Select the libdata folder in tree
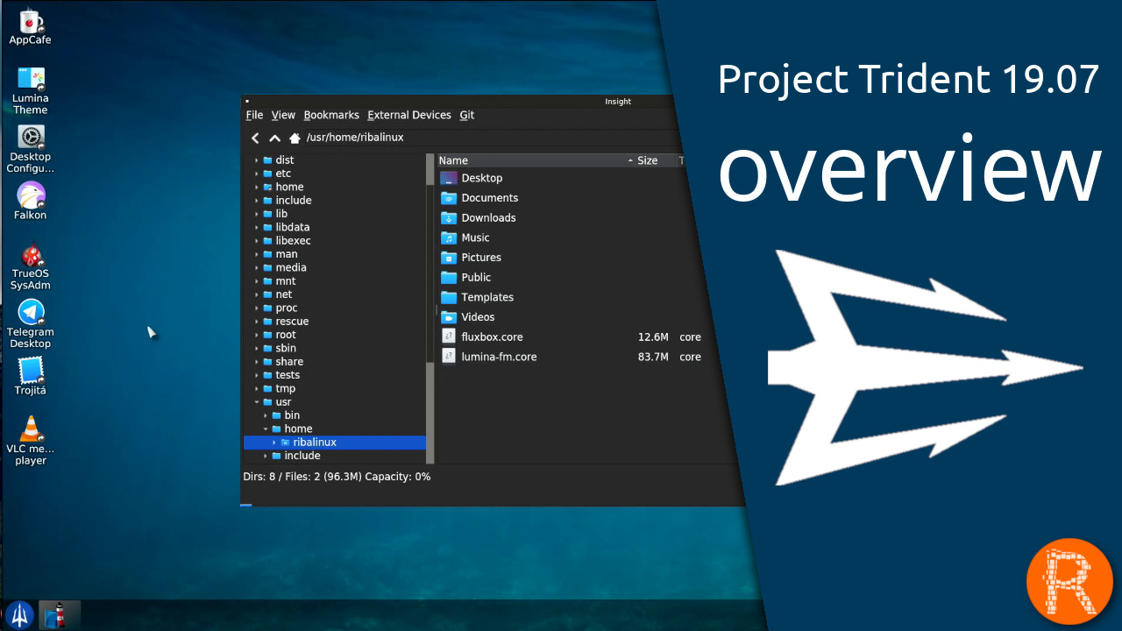The width and height of the screenshot is (1122, 631). pos(293,227)
